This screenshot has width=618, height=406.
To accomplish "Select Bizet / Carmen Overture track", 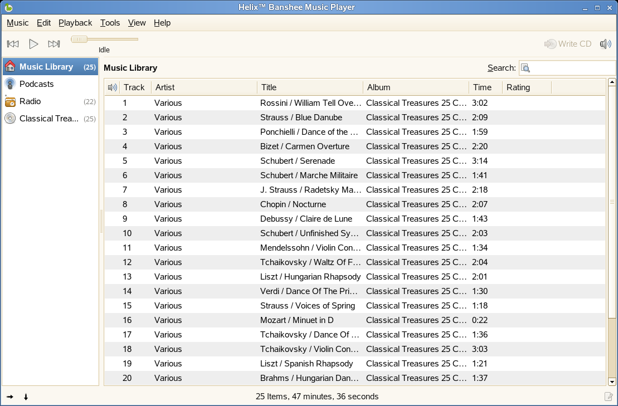I will 355,146.
